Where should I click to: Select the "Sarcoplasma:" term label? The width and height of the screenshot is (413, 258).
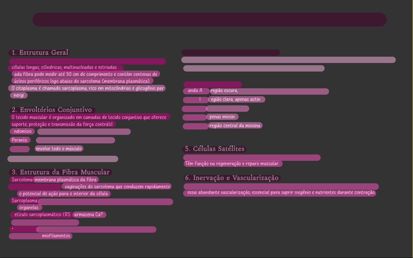point(25,201)
